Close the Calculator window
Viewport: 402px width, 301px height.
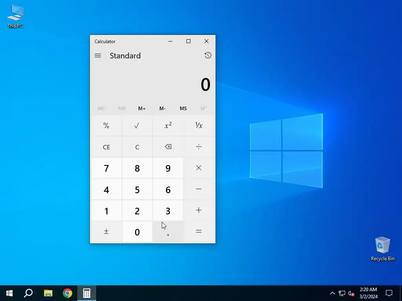point(206,41)
